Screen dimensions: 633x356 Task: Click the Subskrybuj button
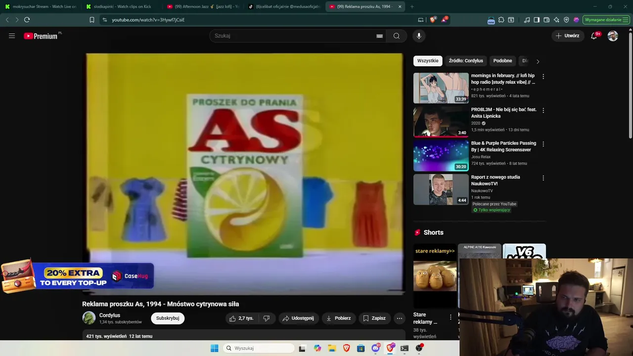pyautogui.click(x=168, y=318)
